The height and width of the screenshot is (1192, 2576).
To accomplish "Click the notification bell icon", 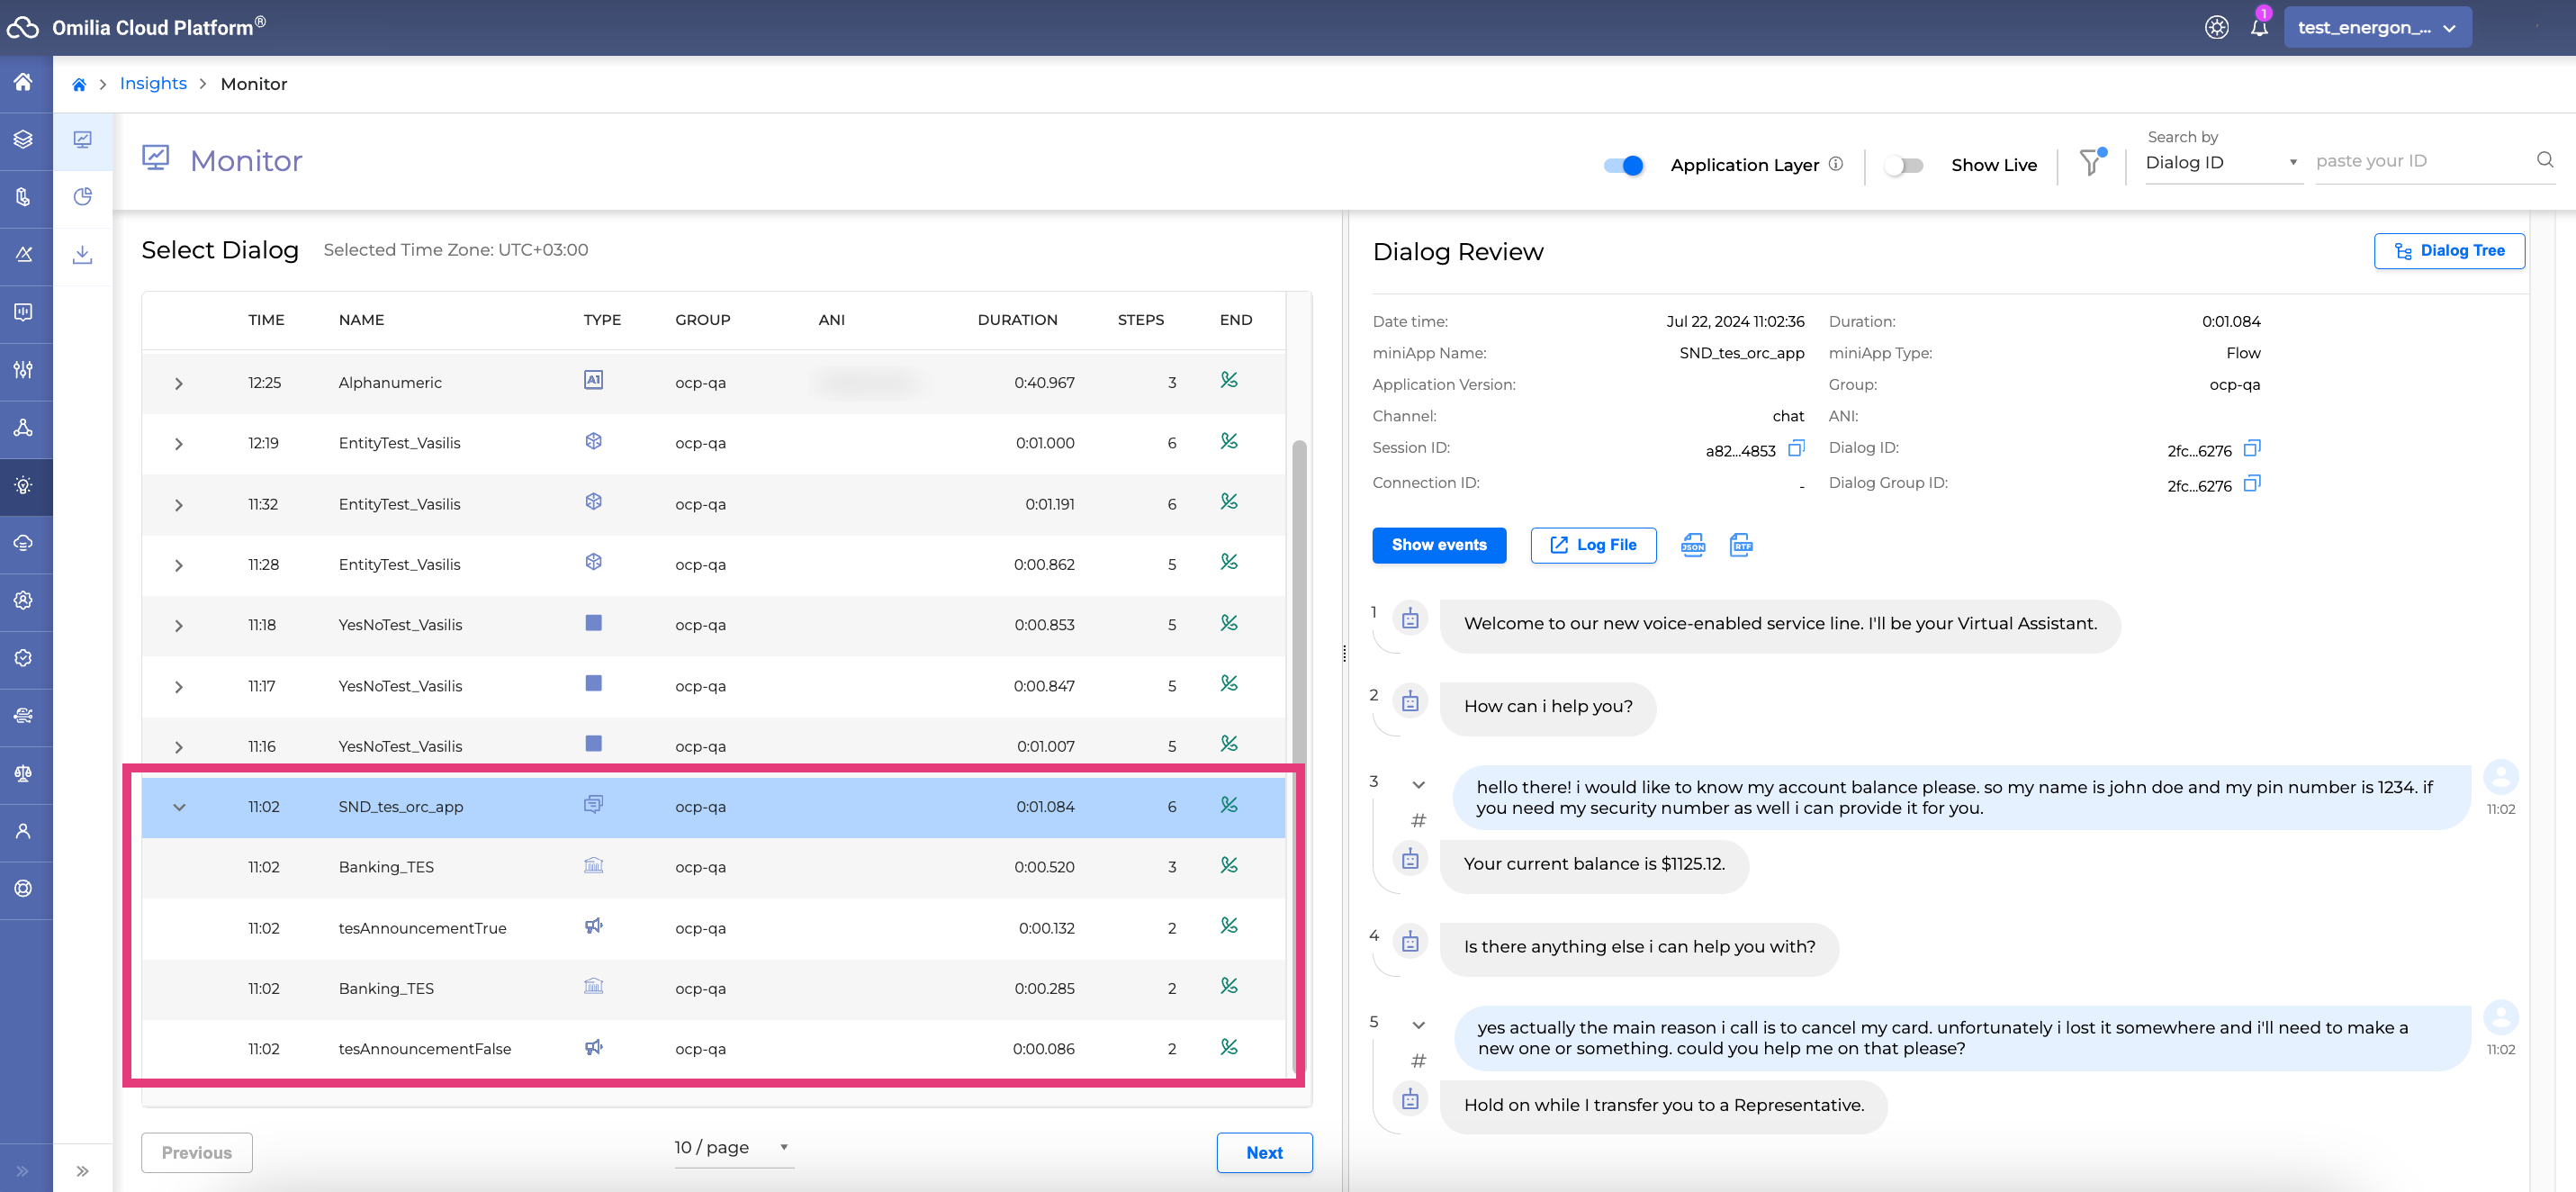I will (2259, 27).
